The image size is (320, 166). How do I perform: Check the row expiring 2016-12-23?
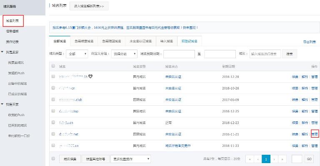click(53, 122)
